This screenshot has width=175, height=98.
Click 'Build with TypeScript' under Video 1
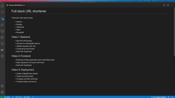(24, 51)
